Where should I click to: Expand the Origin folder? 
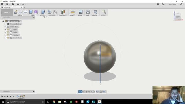point(5,29)
